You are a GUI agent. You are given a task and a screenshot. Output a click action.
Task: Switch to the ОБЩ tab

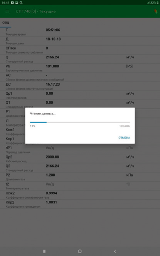coord(6,23)
